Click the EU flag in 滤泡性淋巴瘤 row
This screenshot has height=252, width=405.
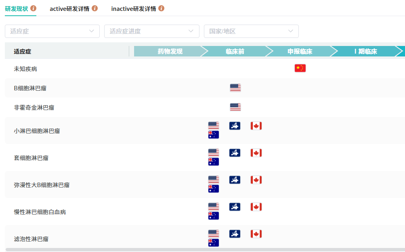point(235,234)
